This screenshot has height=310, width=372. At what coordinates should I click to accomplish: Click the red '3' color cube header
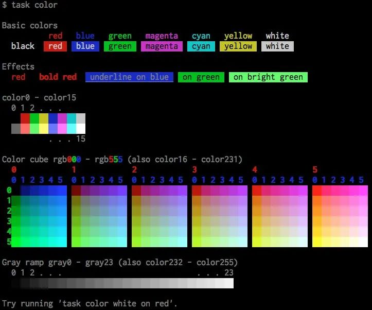[194, 169]
